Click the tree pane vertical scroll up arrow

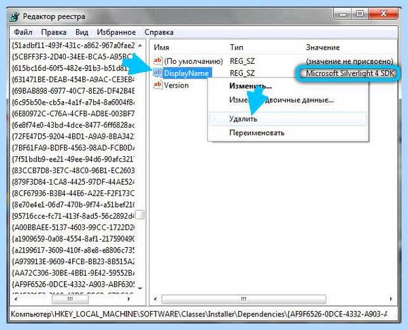pos(140,45)
